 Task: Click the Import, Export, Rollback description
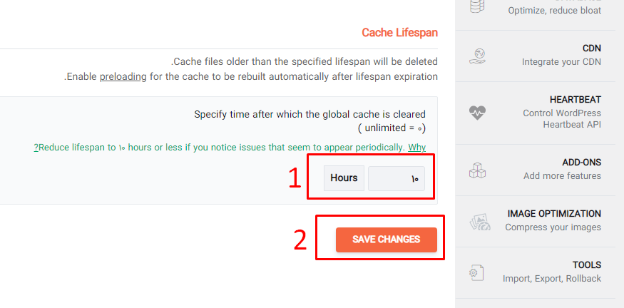click(552, 279)
